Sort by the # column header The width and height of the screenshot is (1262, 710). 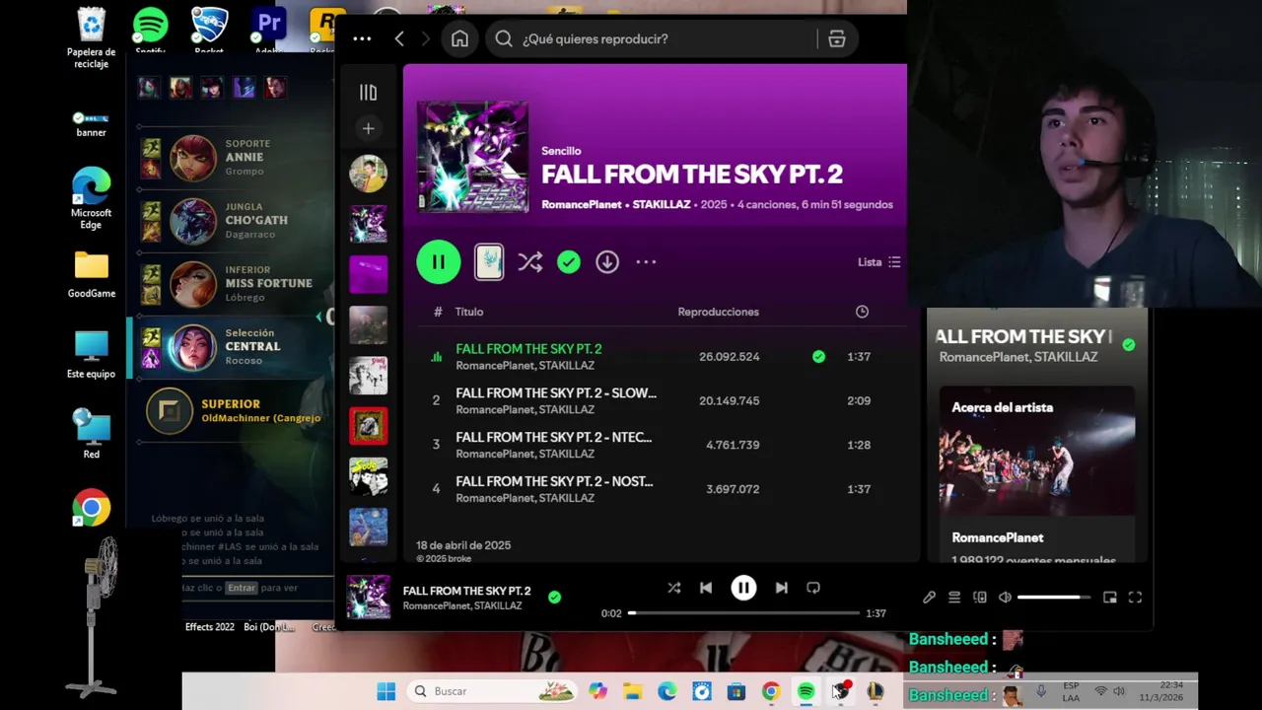tap(438, 312)
